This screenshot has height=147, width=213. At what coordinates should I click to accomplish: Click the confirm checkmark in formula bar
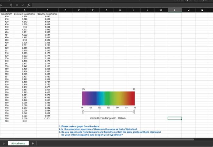pos(23,5)
